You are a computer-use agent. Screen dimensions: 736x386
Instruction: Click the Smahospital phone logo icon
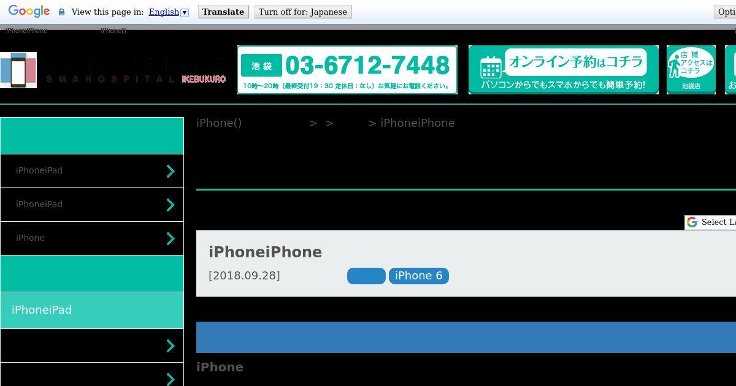tap(18, 70)
